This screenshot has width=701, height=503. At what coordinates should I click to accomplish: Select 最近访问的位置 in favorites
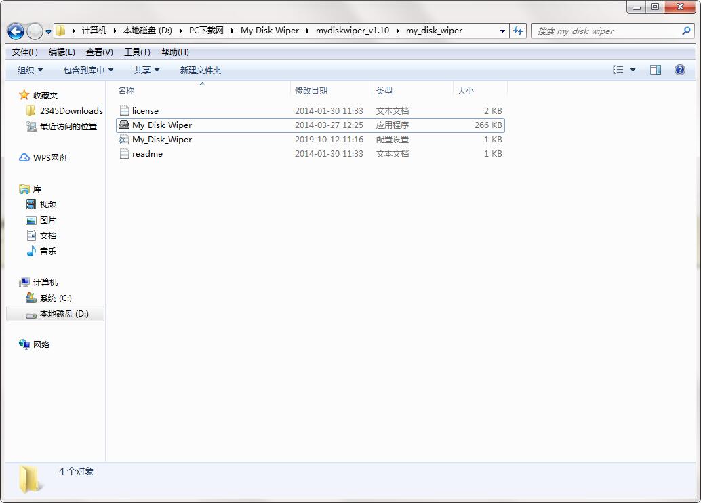click(x=68, y=127)
